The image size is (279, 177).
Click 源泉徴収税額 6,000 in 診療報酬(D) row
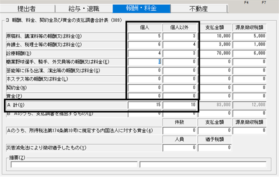(249, 53)
